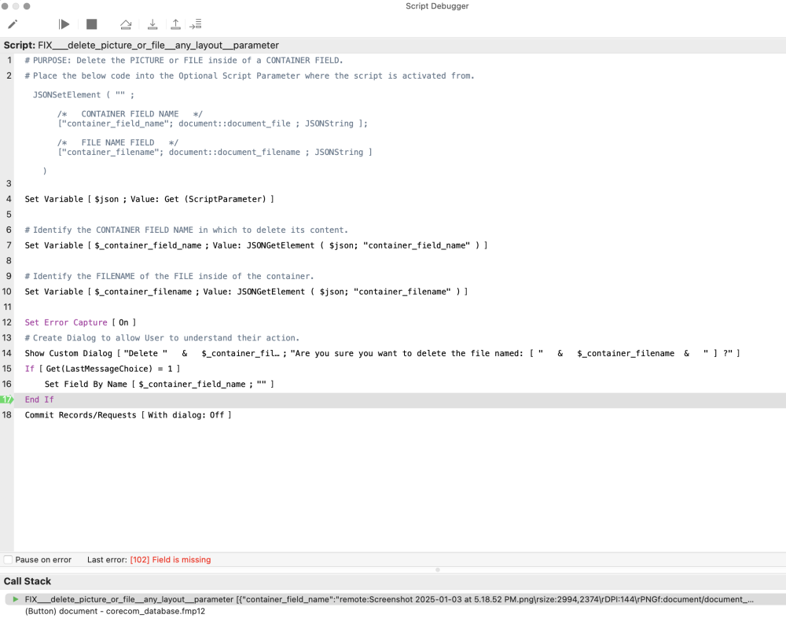Click the [102] Field is missing error text

(x=171, y=560)
